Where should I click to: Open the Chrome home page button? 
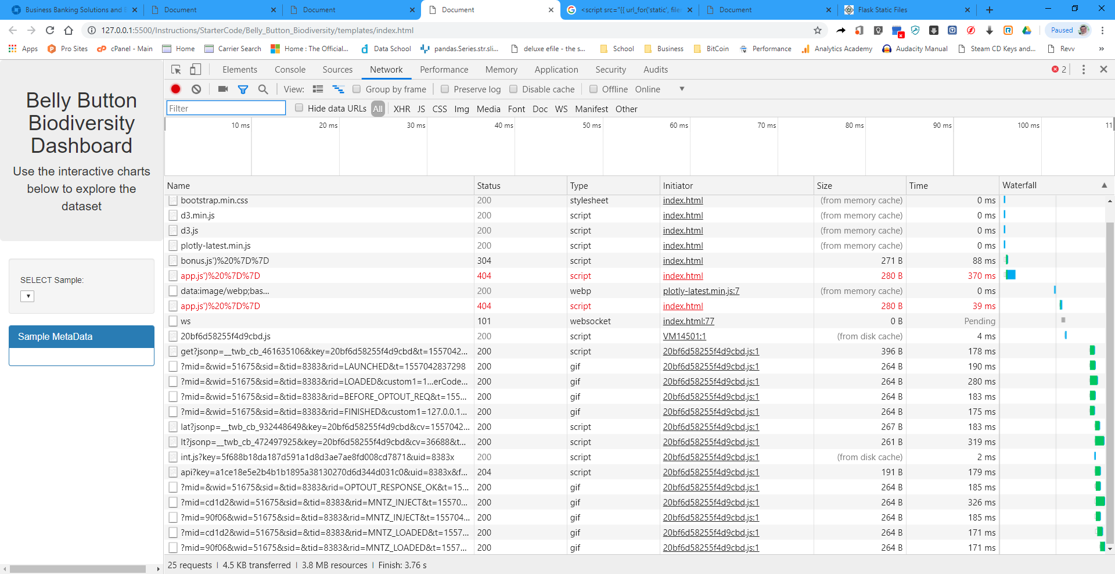click(x=69, y=30)
